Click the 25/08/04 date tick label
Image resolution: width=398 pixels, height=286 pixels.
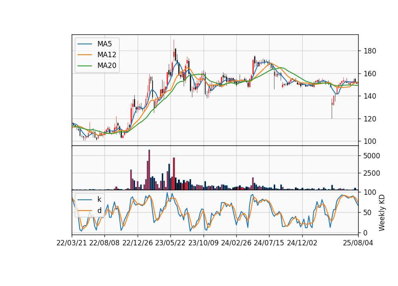tap(358, 243)
